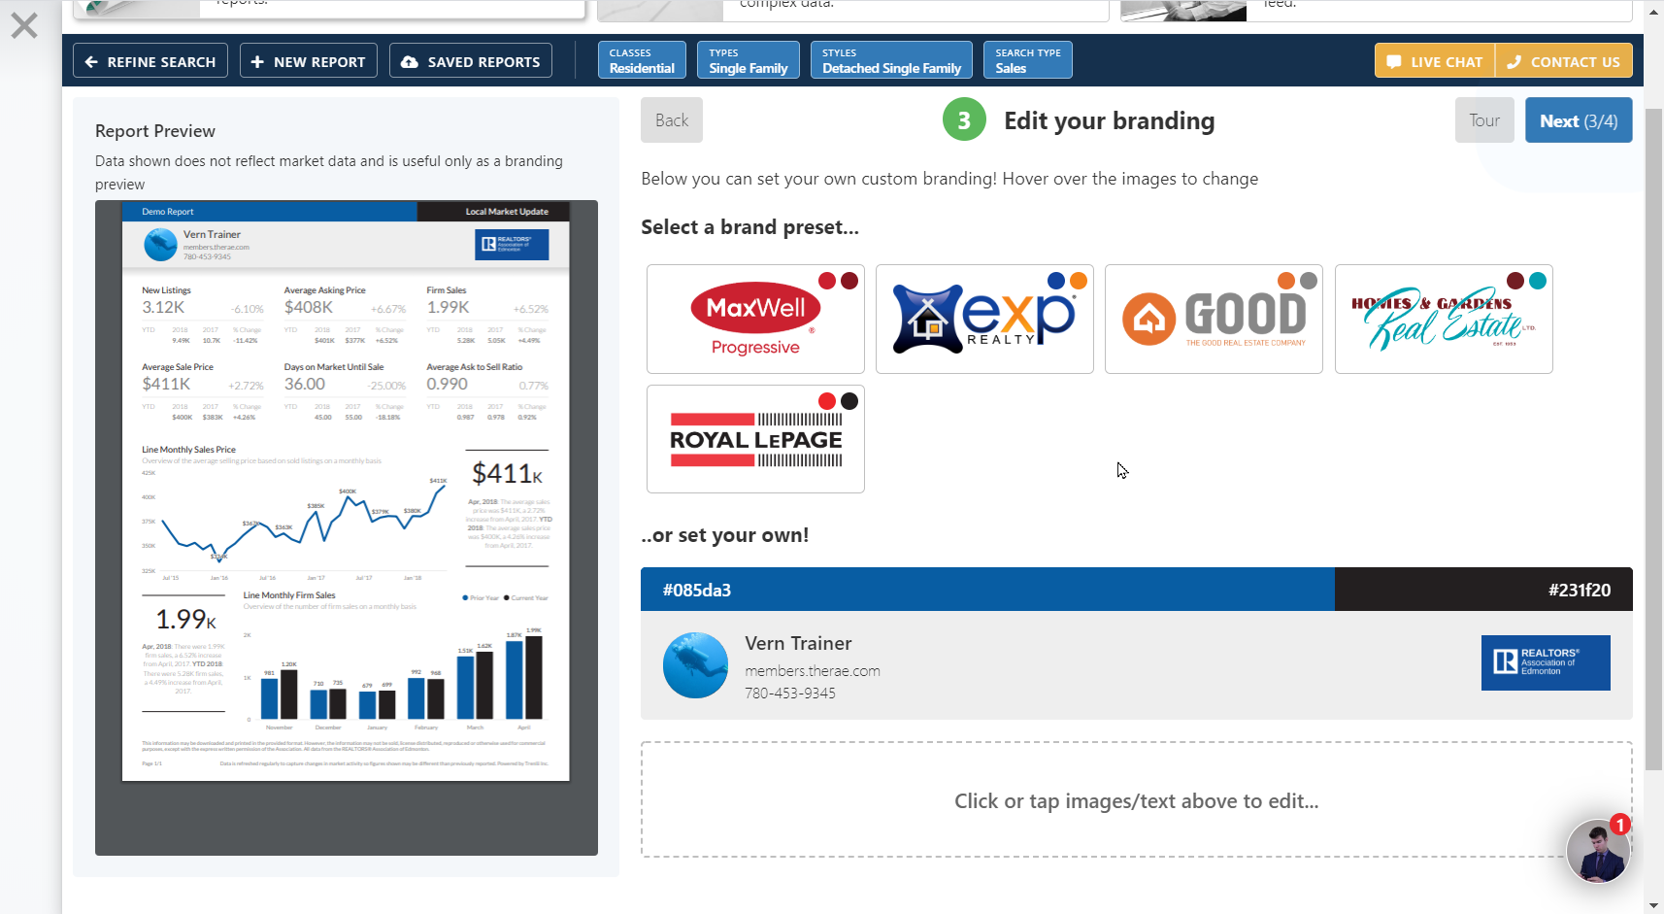Open Saved Reports
The width and height of the screenshot is (1664, 914).
pos(471,61)
